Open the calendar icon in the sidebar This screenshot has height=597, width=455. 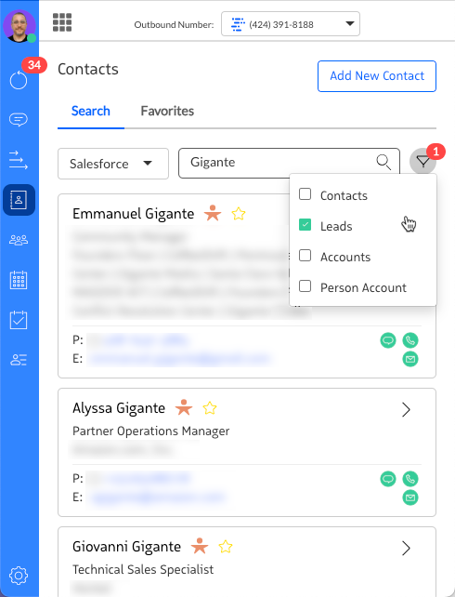[19, 280]
